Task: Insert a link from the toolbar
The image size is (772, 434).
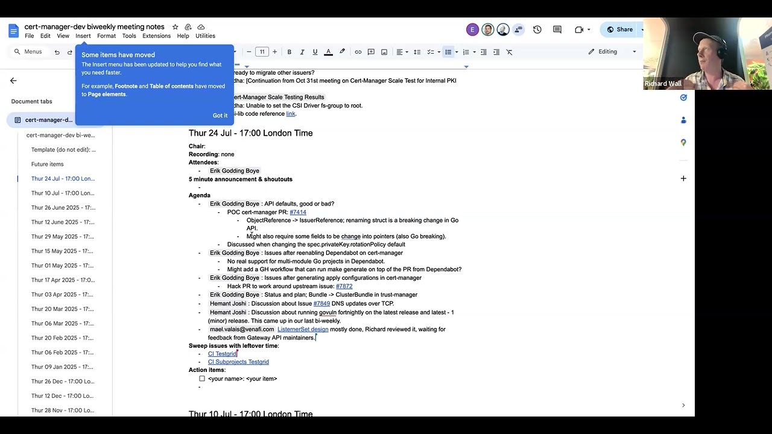Action: [358, 52]
